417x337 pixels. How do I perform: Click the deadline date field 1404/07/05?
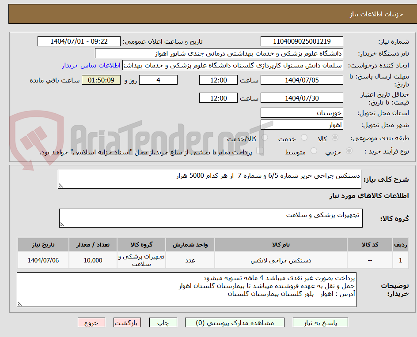coord(302,80)
